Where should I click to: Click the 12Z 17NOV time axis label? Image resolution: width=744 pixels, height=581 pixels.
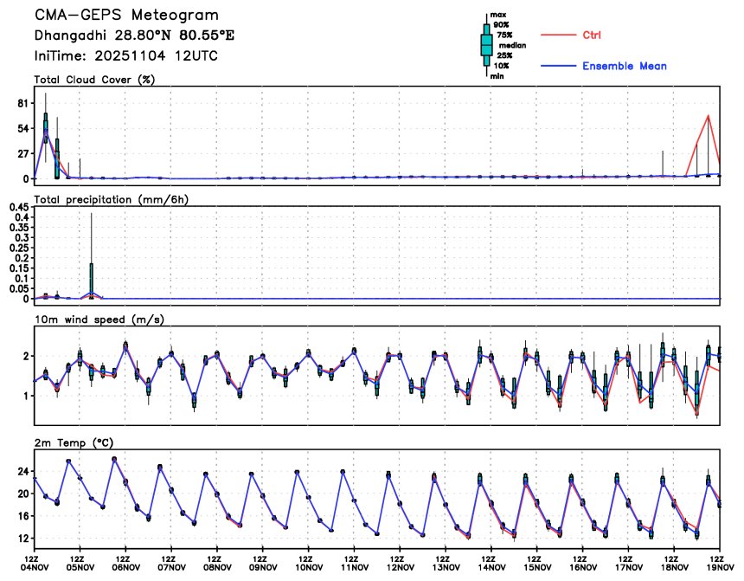click(x=629, y=564)
